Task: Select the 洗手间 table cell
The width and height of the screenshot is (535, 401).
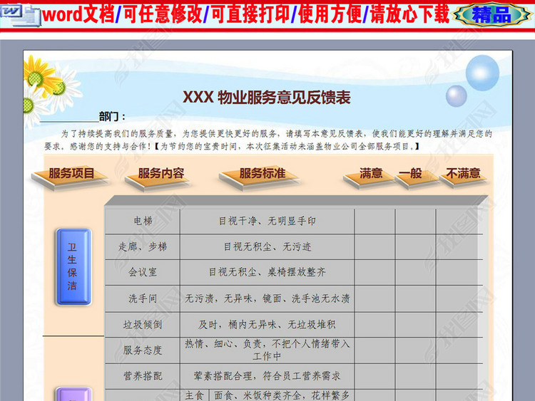Action: click(x=143, y=299)
